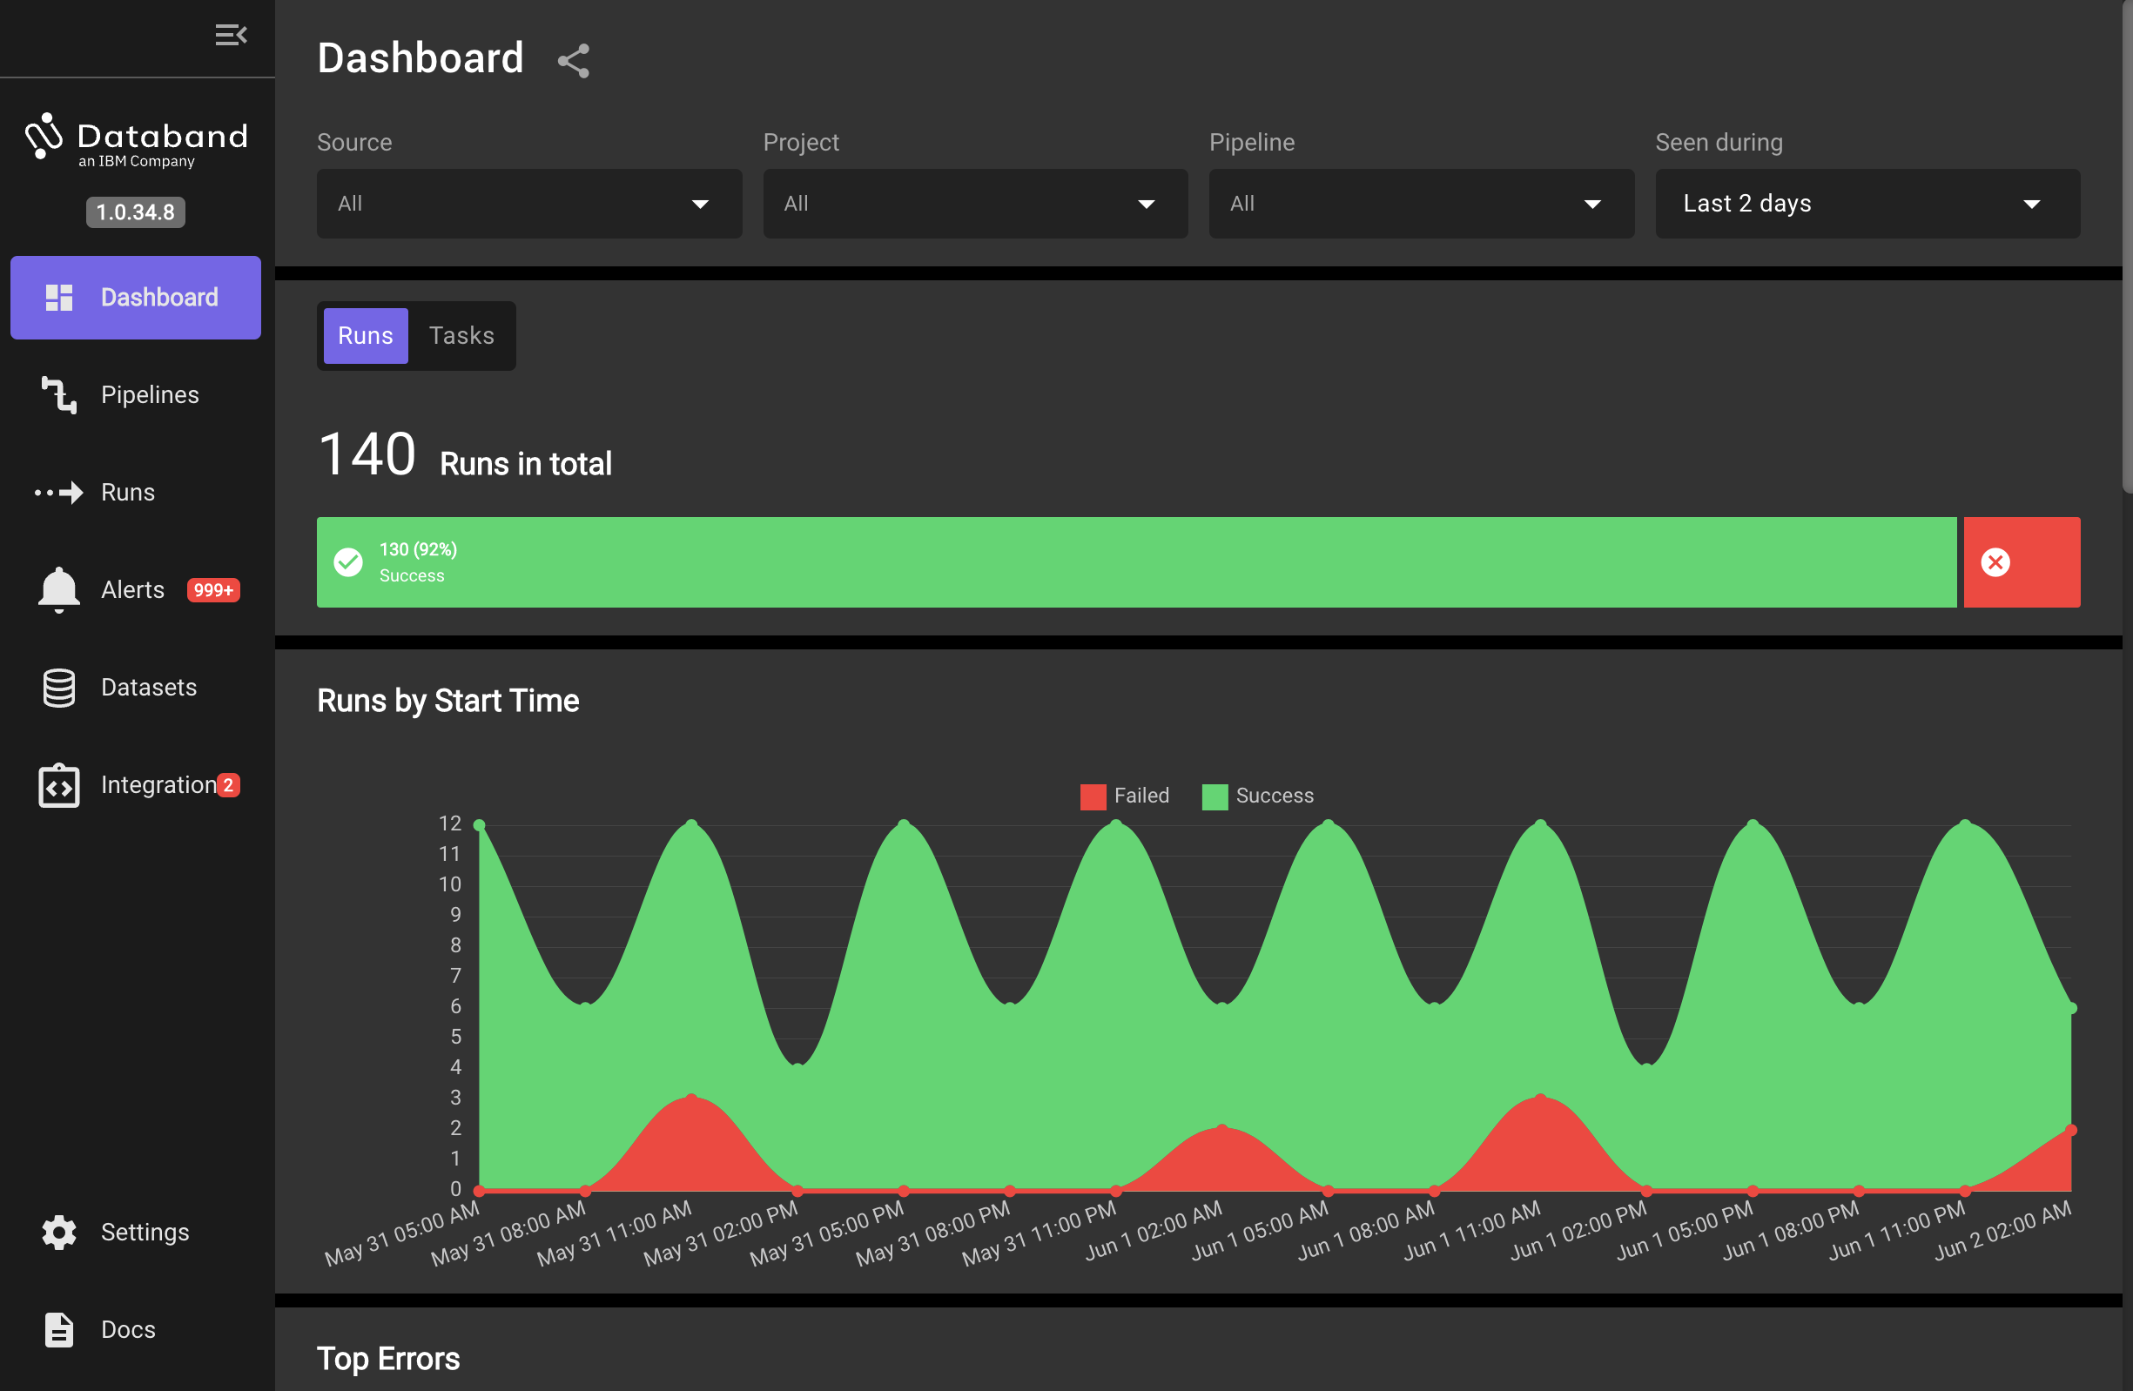Click the 999+ alerts count badge
This screenshot has height=1391, width=2133.
(x=213, y=590)
